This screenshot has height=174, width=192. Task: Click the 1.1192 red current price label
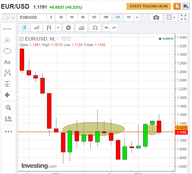[x=182, y=132]
